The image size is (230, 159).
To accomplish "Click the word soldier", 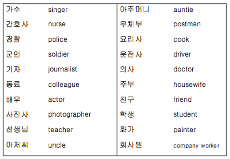I will tap(59, 54).
